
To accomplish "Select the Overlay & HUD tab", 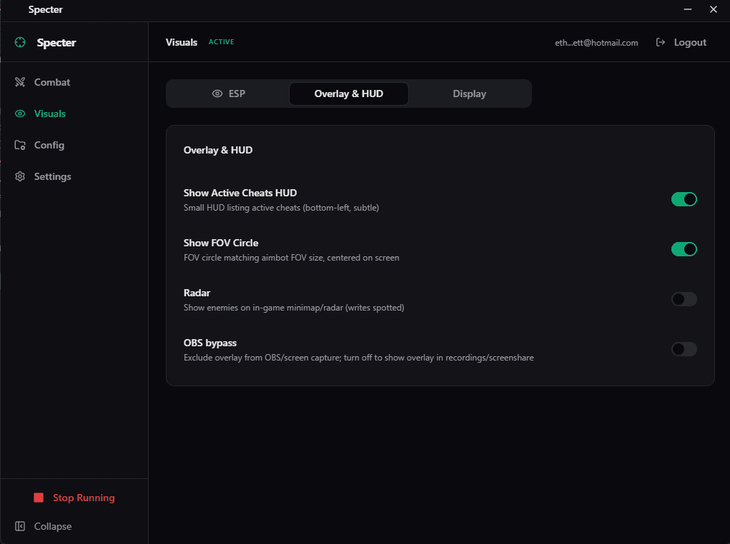I will click(x=348, y=94).
